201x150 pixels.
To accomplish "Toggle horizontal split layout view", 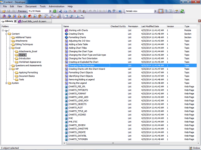I will [x=166, y=11].
